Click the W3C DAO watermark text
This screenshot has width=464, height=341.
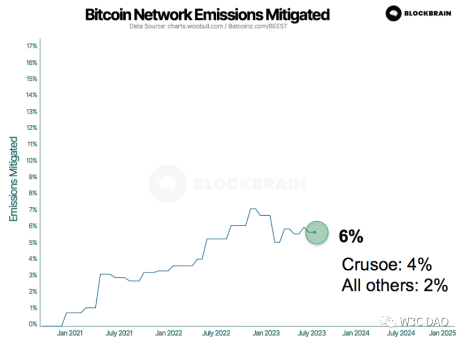coord(422,322)
